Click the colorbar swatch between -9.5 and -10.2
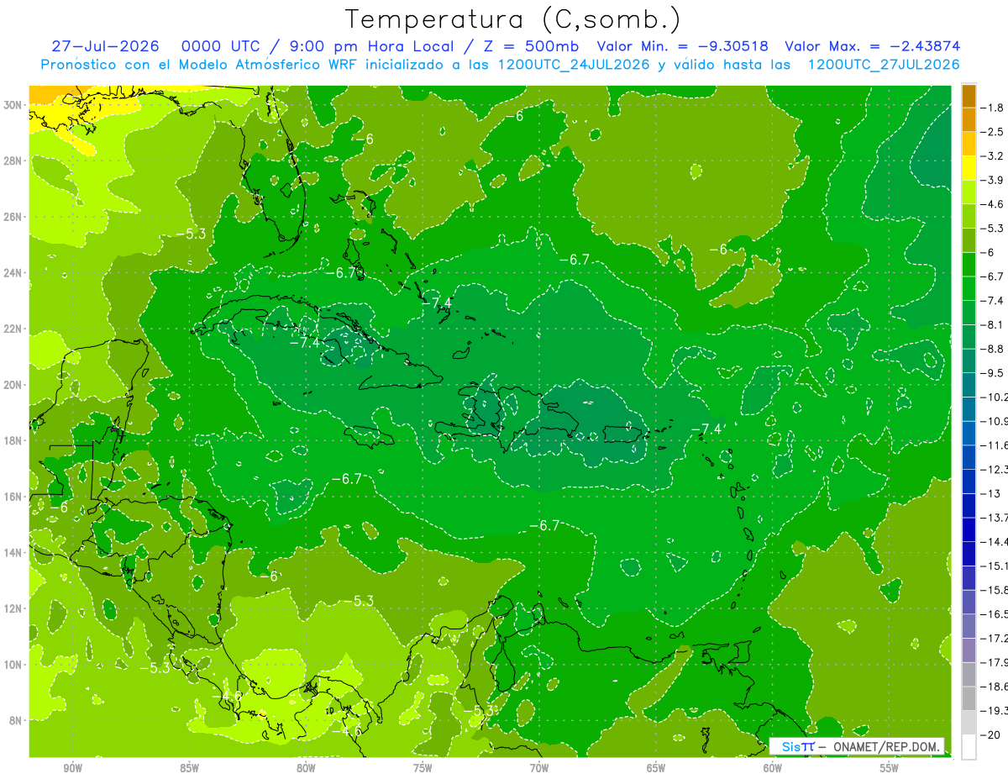This screenshot has height=779, width=1008. coord(969,385)
